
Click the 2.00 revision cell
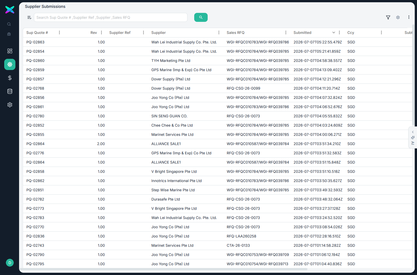(101, 144)
